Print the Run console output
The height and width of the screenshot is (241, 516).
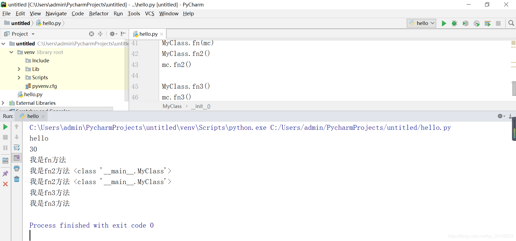[17, 168]
